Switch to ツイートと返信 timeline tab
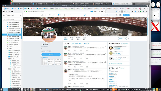This screenshot has height=91, width=161. pyautogui.click(x=76, y=43)
